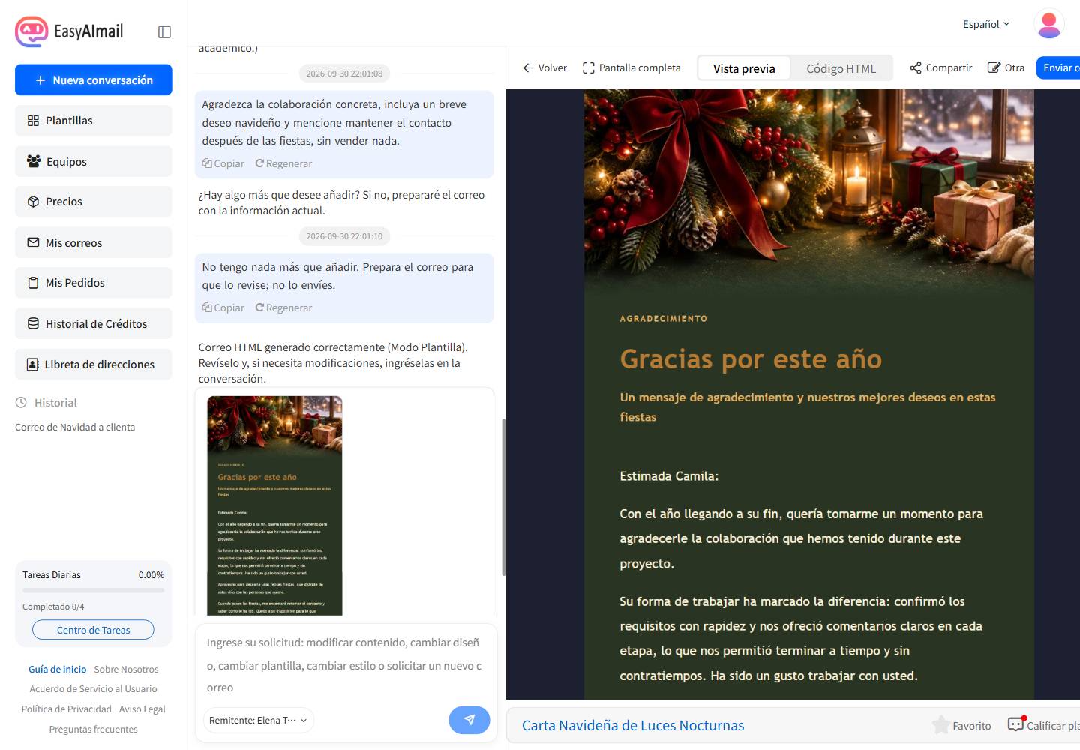1080x750 pixels.
Task: Click the conversation scrollbar
Action: (503, 497)
